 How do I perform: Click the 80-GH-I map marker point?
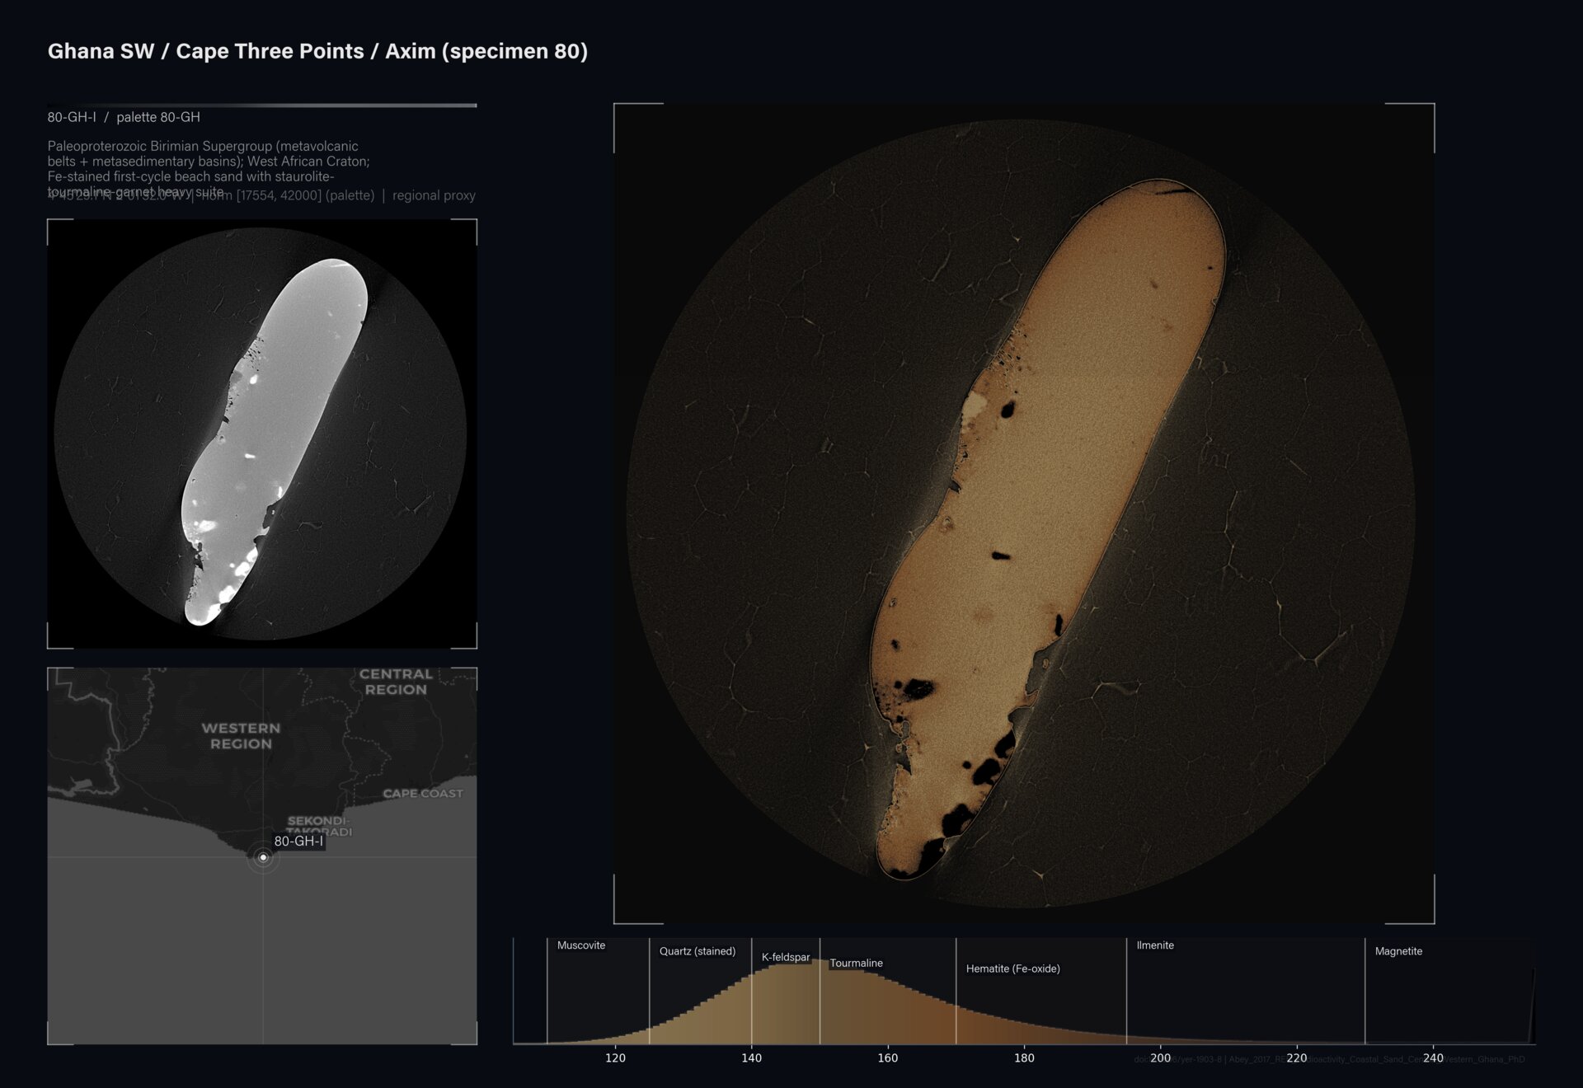pos(263,857)
